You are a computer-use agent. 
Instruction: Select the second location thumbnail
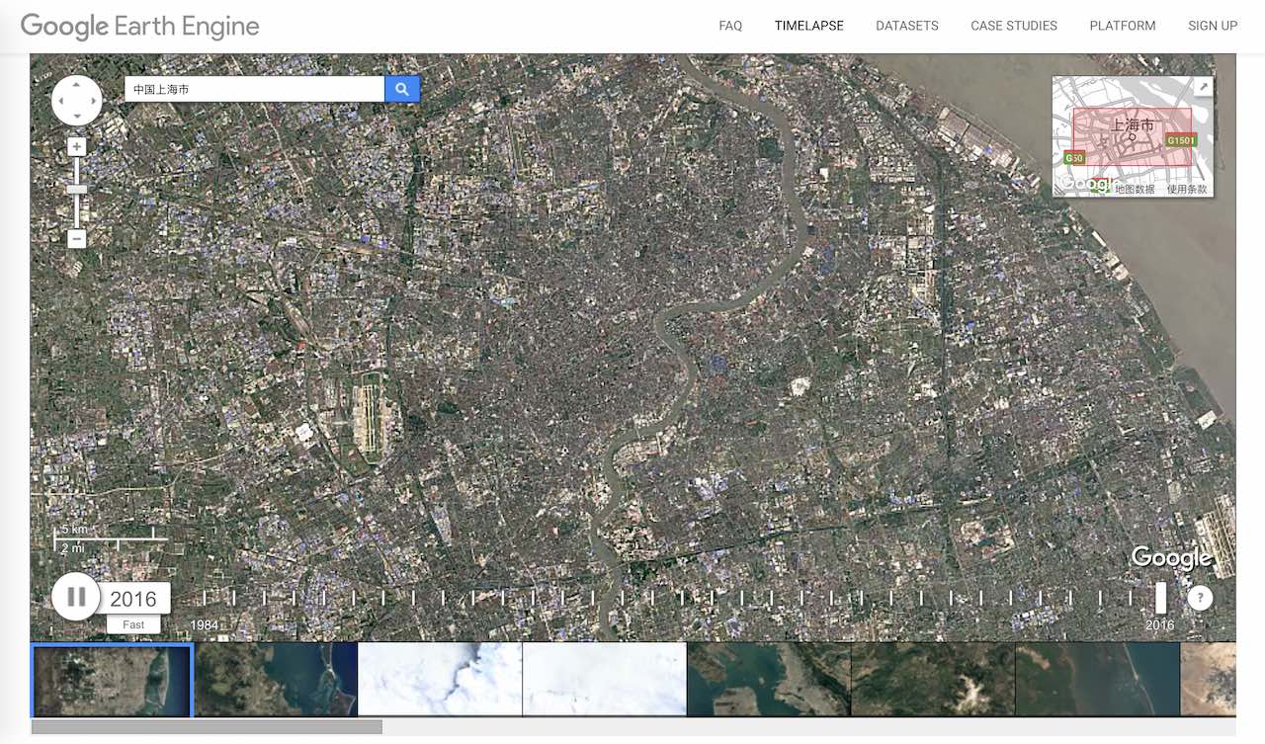(276, 679)
